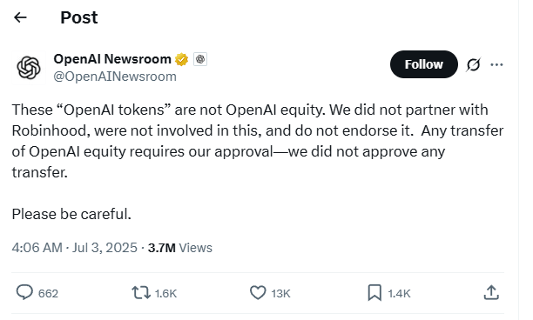The width and height of the screenshot is (533, 320).
Task: Click the 3.7M Views count
Action: click(179, 248)
